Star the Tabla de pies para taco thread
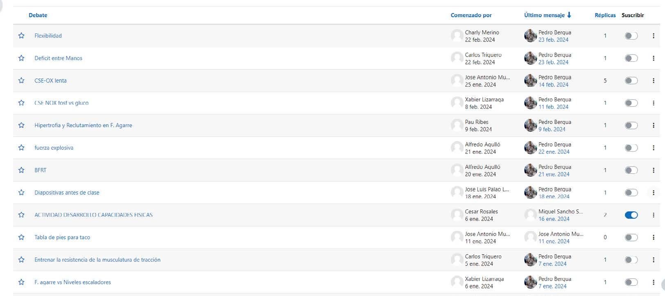665x296 pixels. [21, 237]
